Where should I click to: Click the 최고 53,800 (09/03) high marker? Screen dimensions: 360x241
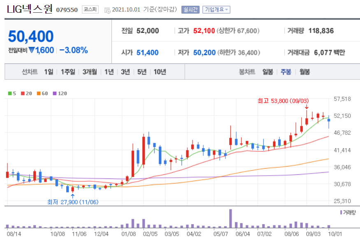(283, 101)
